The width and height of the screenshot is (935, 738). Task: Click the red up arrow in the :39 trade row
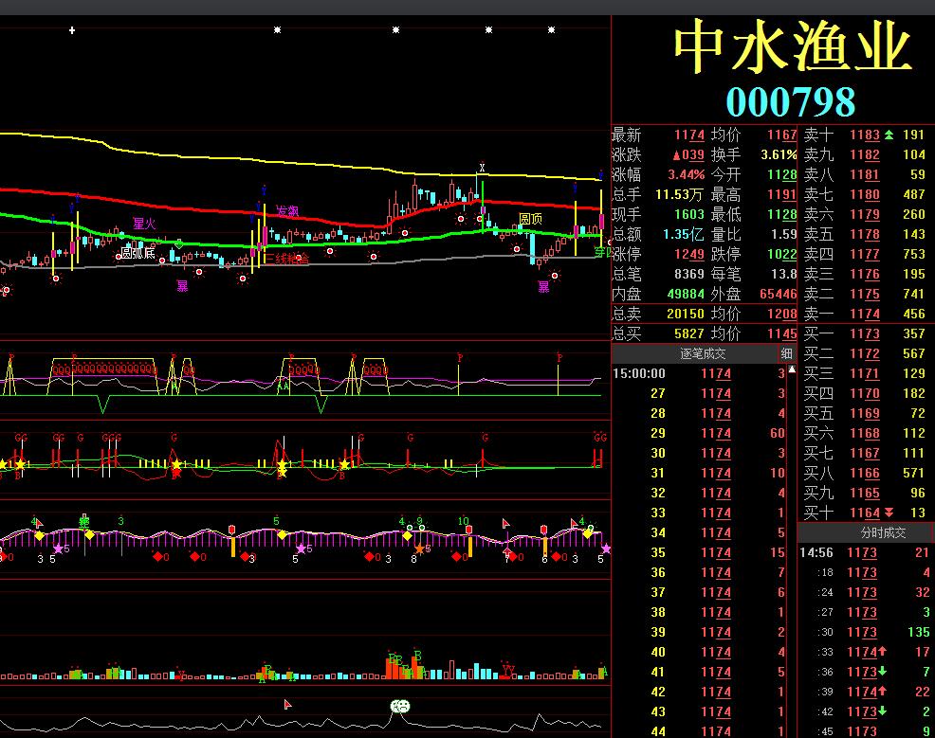point(883,692)
